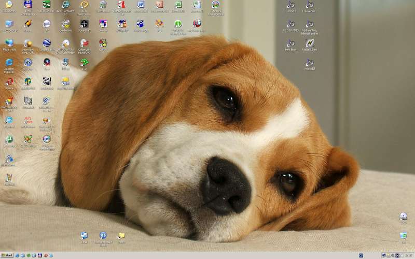Open the Google Earth shortcut
Image resolution: width=415 pixels, height=259 pixels.
click(47, 43)
